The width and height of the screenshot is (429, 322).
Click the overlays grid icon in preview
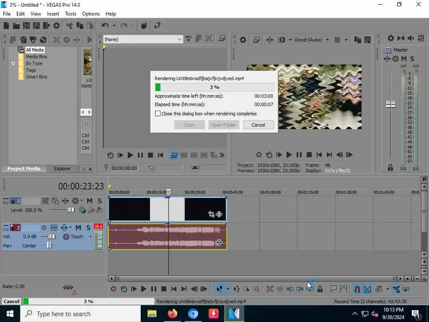337,40
